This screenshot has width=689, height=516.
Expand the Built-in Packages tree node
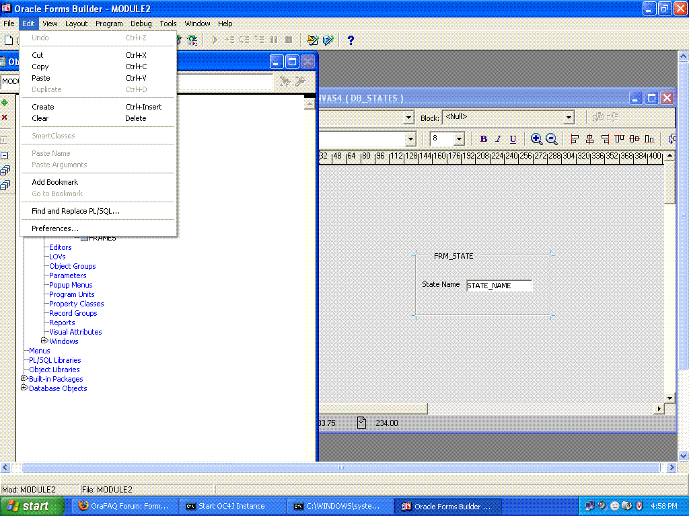(x=24, y=379)
